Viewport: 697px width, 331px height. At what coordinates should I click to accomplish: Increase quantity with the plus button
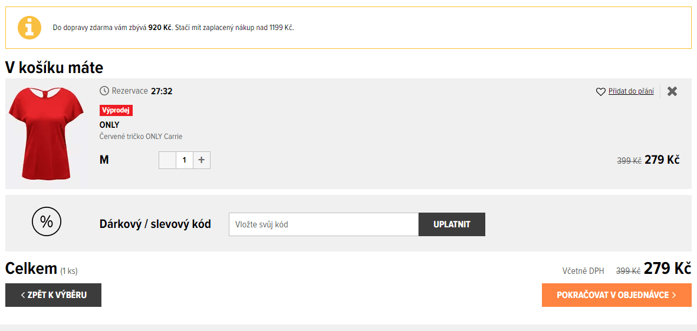[x=201, y=160]
